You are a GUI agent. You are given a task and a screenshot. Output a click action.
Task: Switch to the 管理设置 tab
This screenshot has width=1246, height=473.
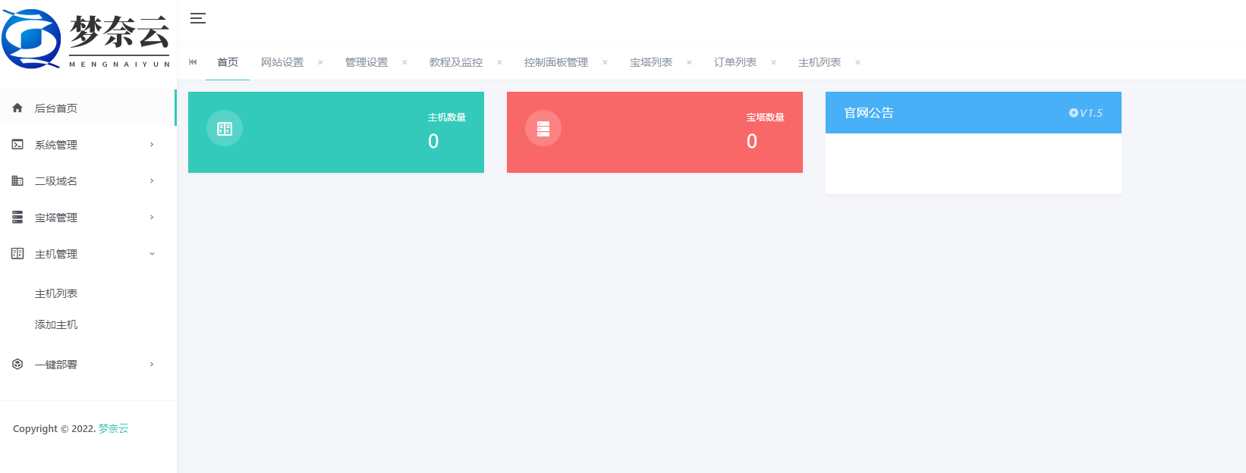[367, 62]
